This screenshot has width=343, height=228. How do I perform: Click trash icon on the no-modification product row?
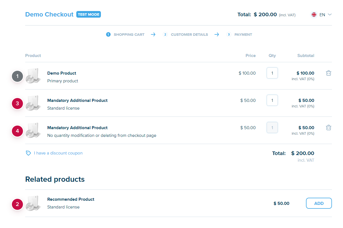[328, 128]
